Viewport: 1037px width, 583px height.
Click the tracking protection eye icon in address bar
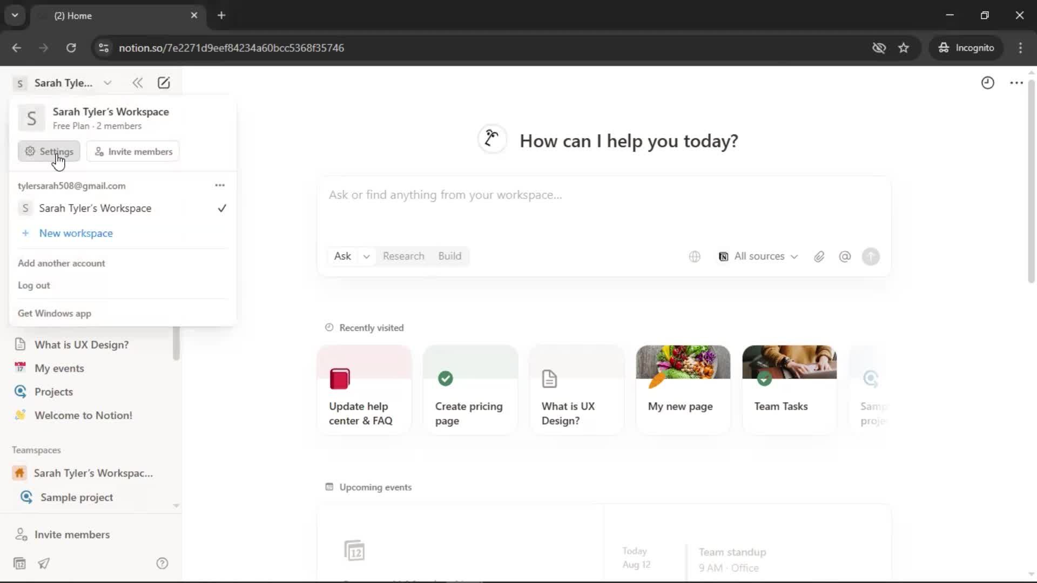pos(879,48)
